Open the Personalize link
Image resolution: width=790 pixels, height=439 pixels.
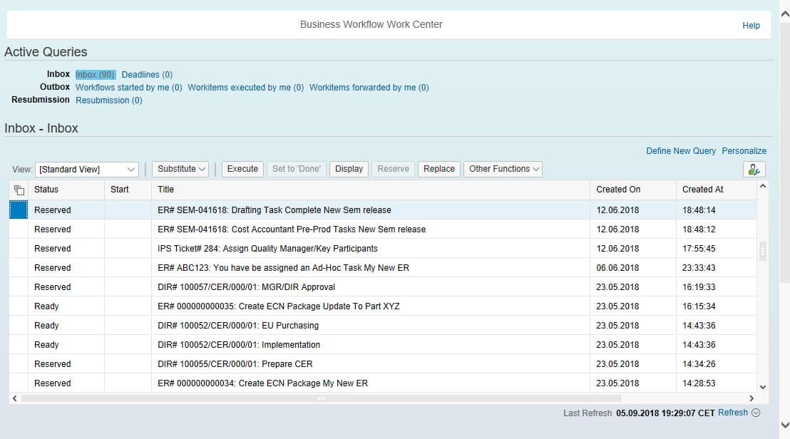point(744,150)
